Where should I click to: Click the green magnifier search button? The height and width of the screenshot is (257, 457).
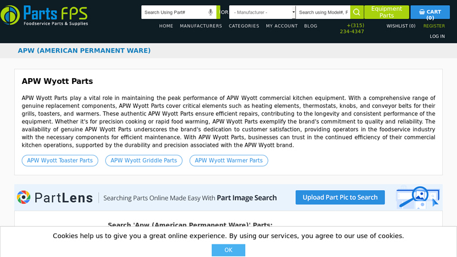click(356, 12)
